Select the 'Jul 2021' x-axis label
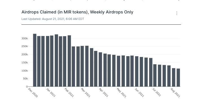 click(156, 92)
